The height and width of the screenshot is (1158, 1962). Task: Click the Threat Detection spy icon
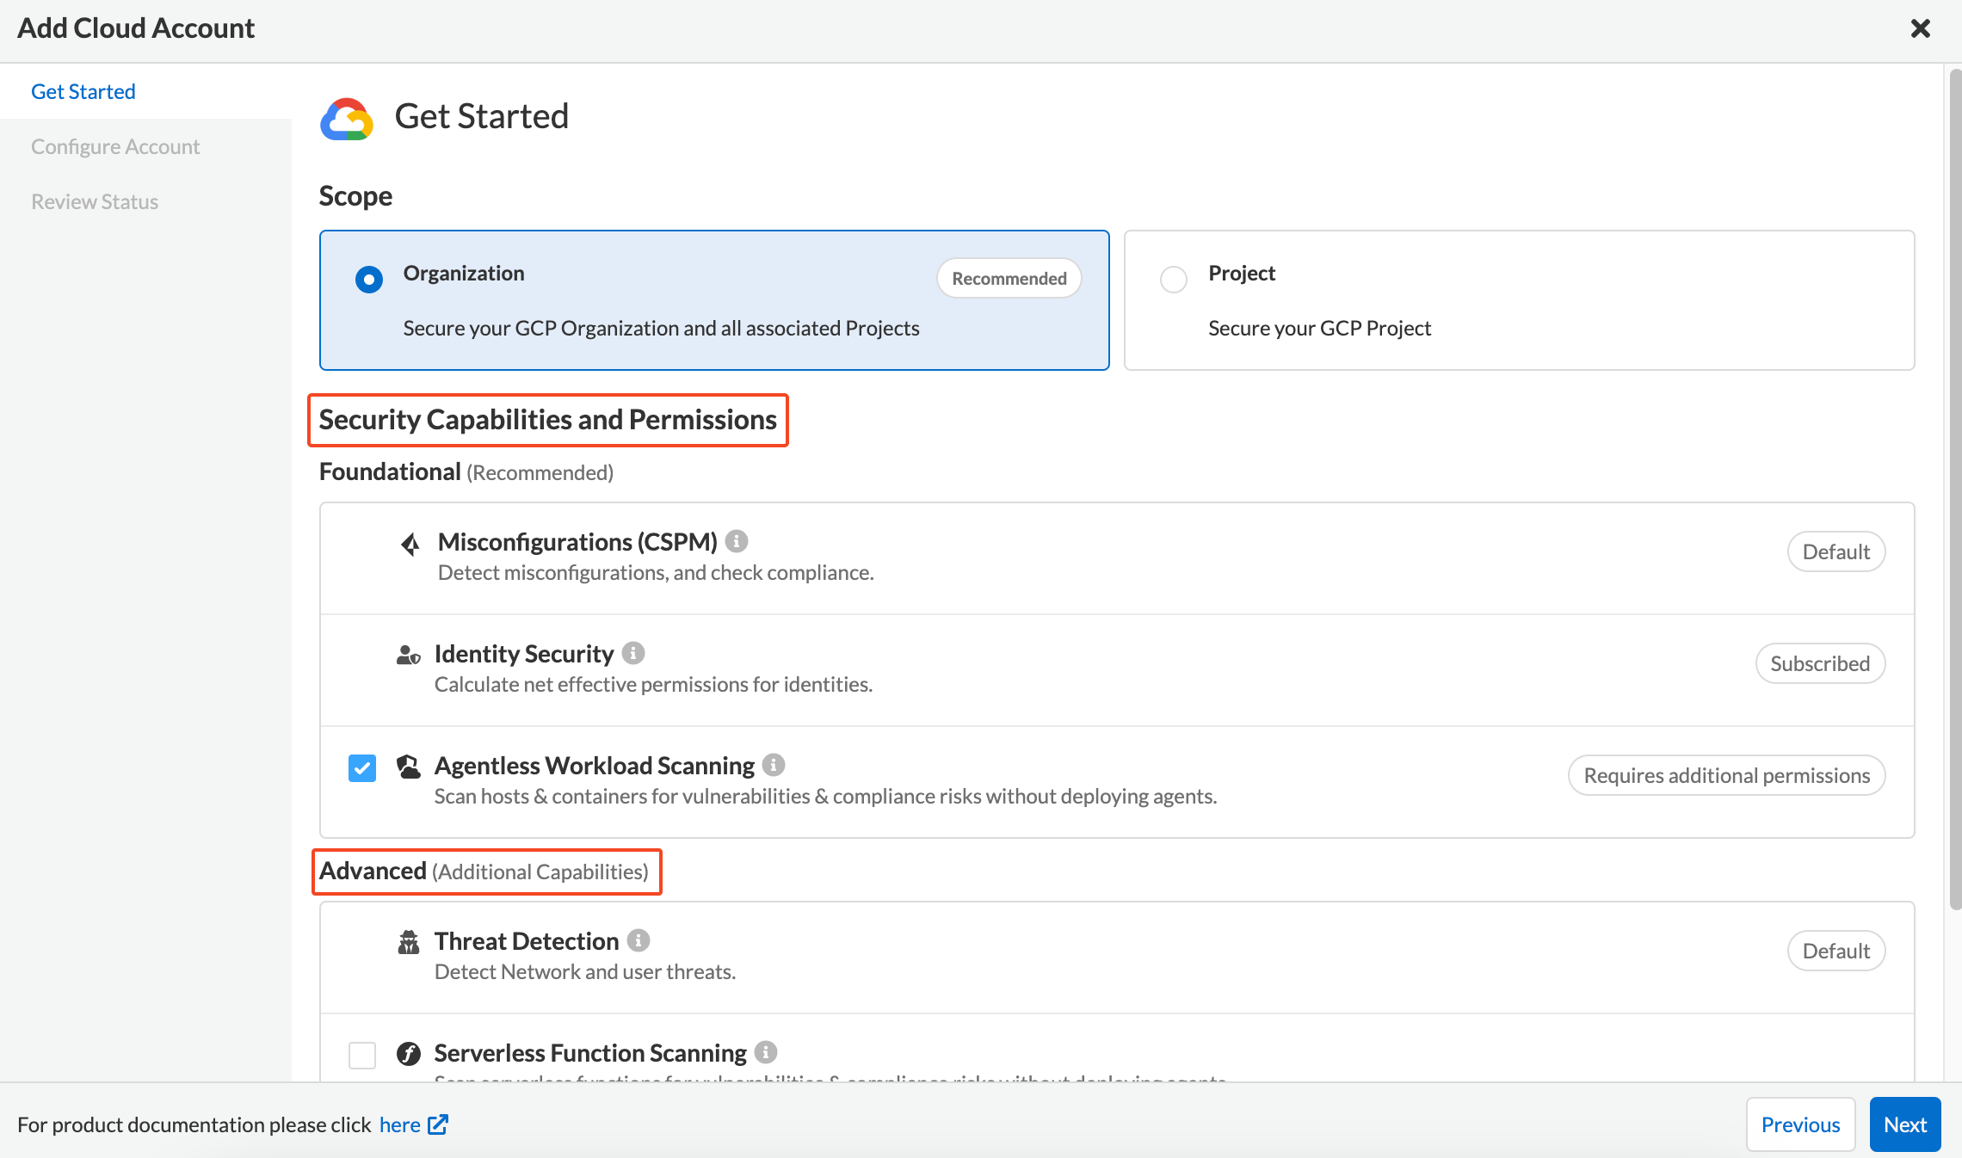(409, 942)
